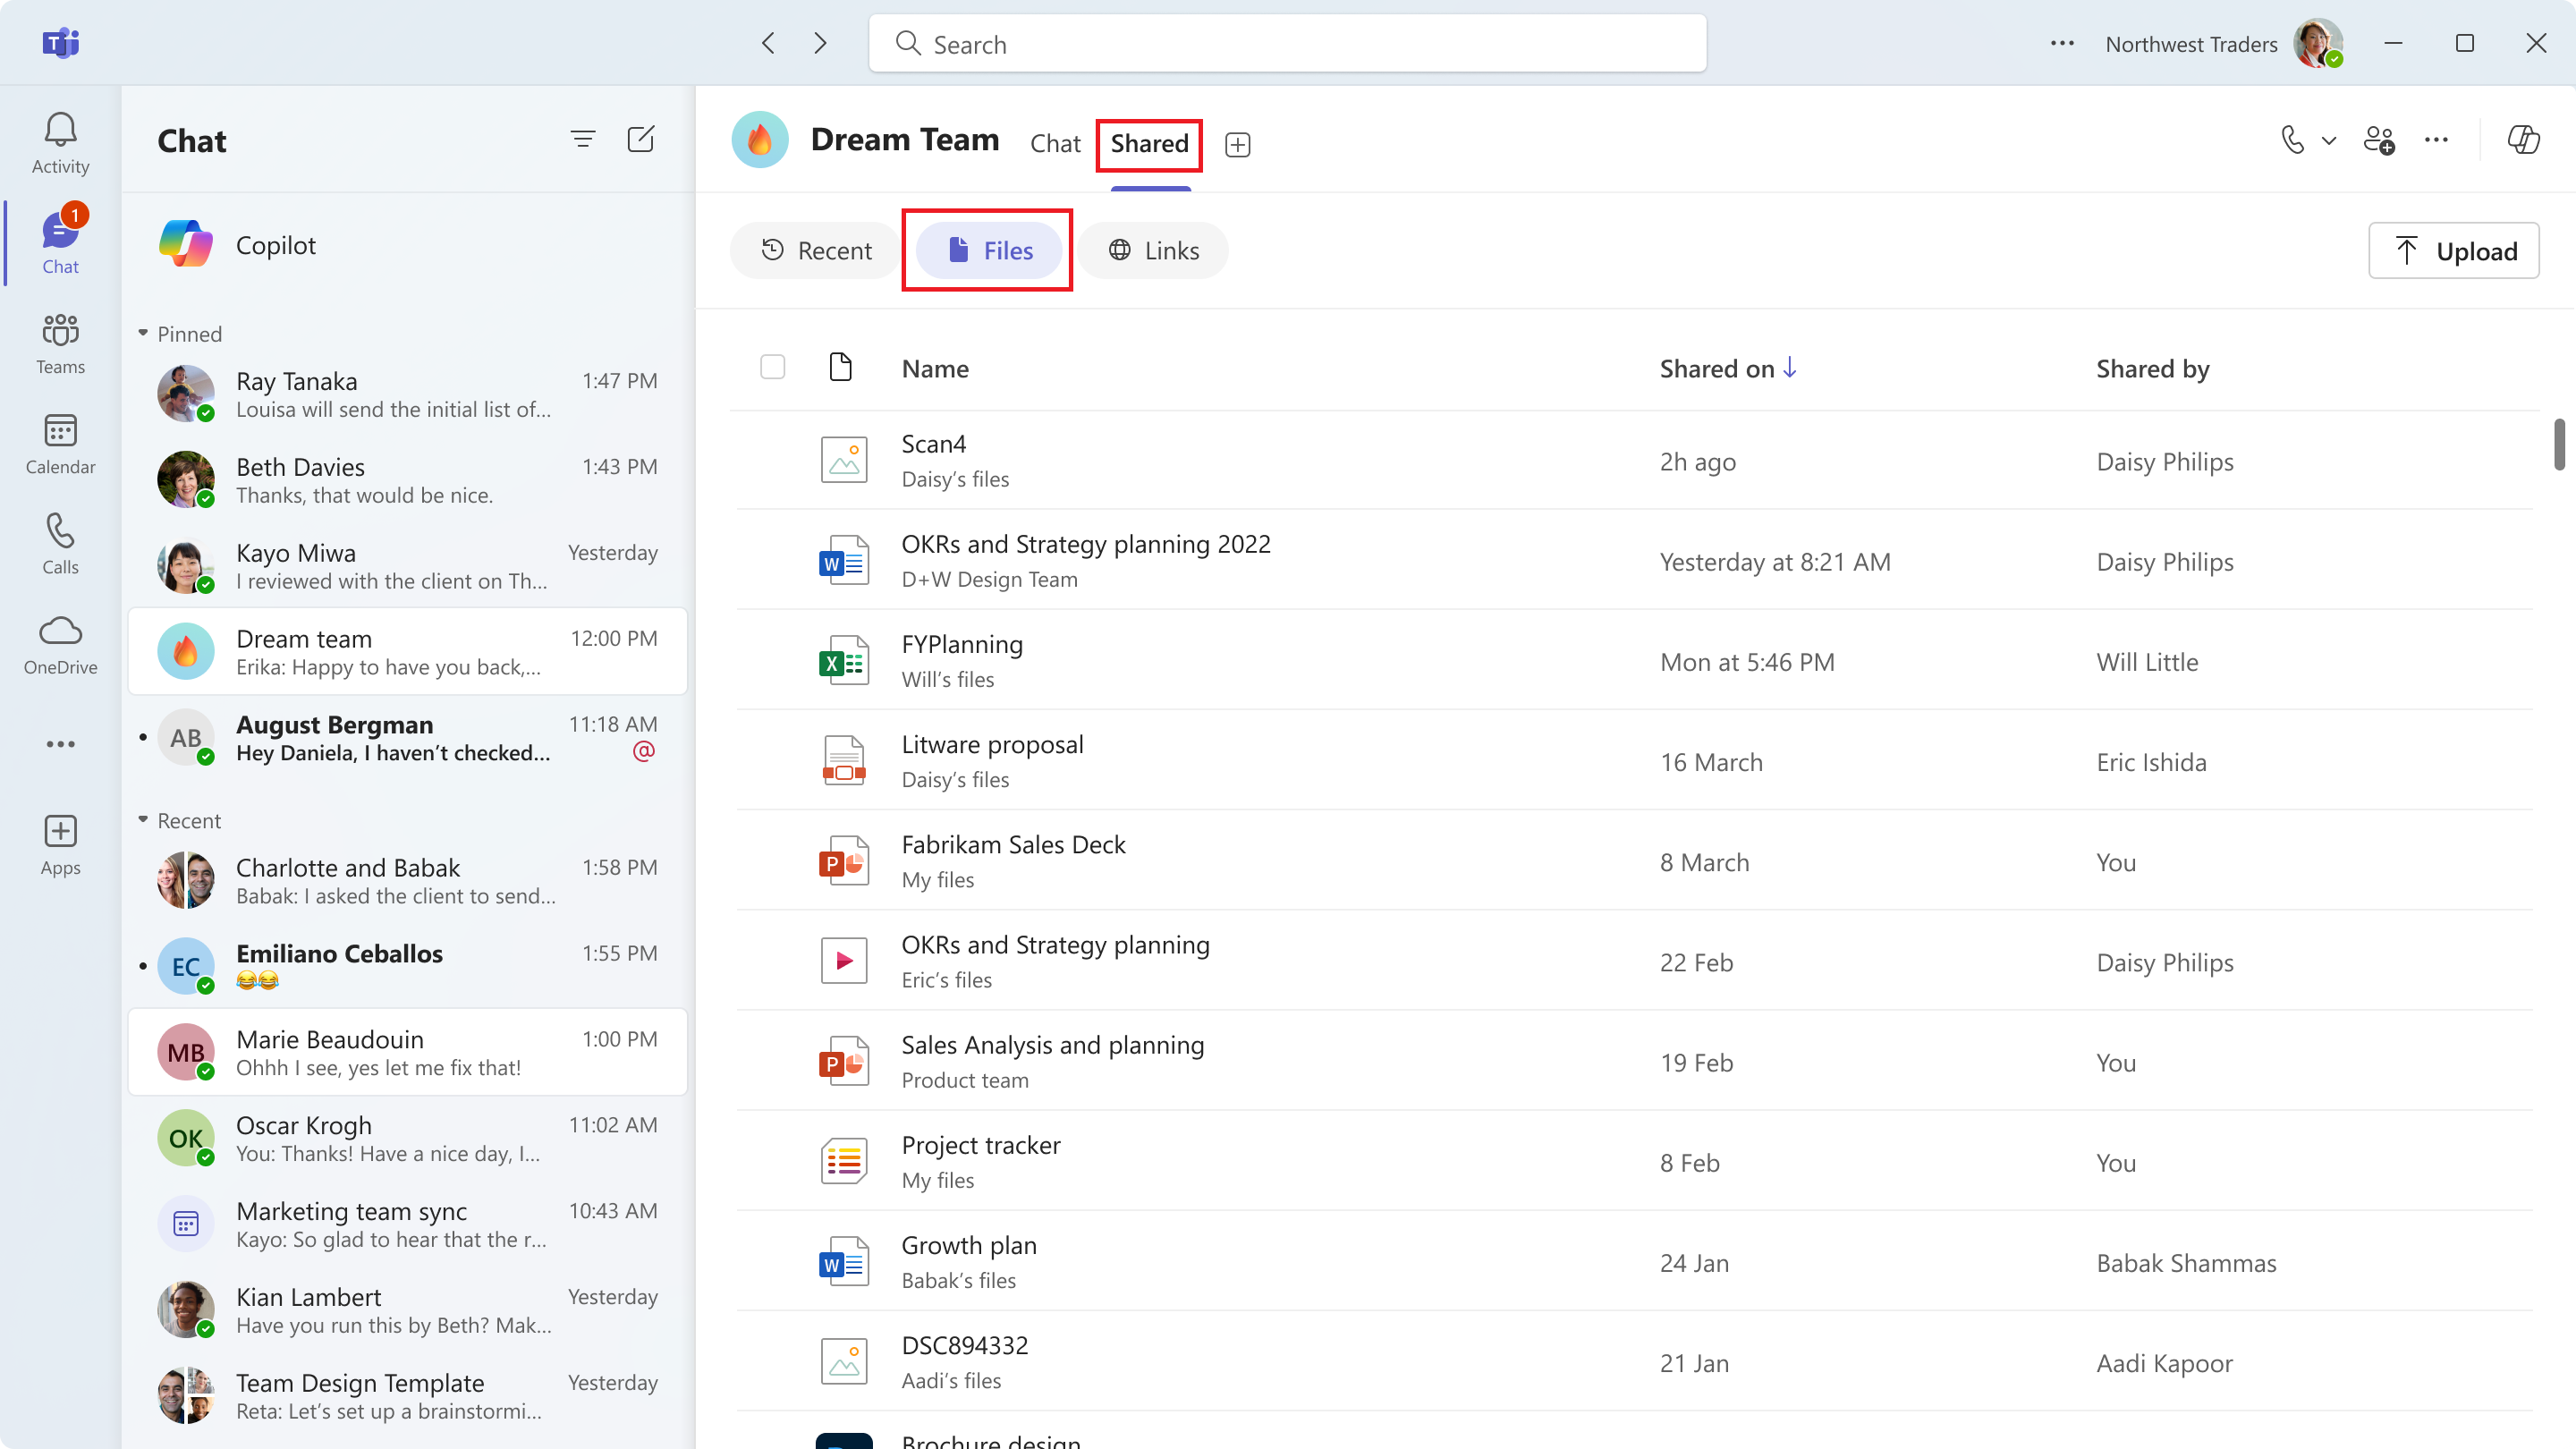The image size is (2576, 1449).
Task: Click the new chat compose icon
Action: coord(642,138)
